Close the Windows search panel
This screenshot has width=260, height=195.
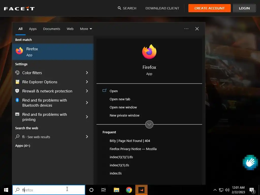pos(197,29)
